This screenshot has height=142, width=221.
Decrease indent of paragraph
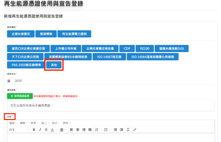click(x=115, y=130)
